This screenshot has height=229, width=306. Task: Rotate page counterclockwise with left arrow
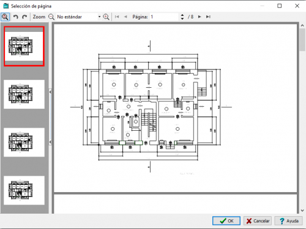pyautogui.click(x=15, y=17)
